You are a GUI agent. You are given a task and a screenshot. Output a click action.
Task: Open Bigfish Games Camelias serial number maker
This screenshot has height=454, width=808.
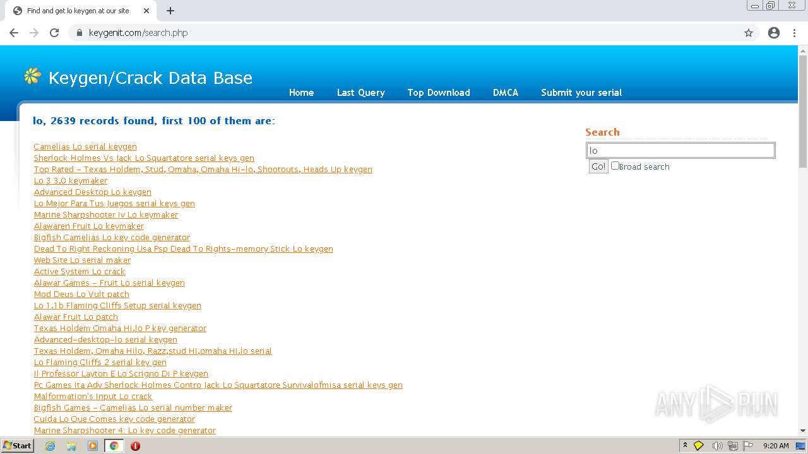click(x=133, y=408)
